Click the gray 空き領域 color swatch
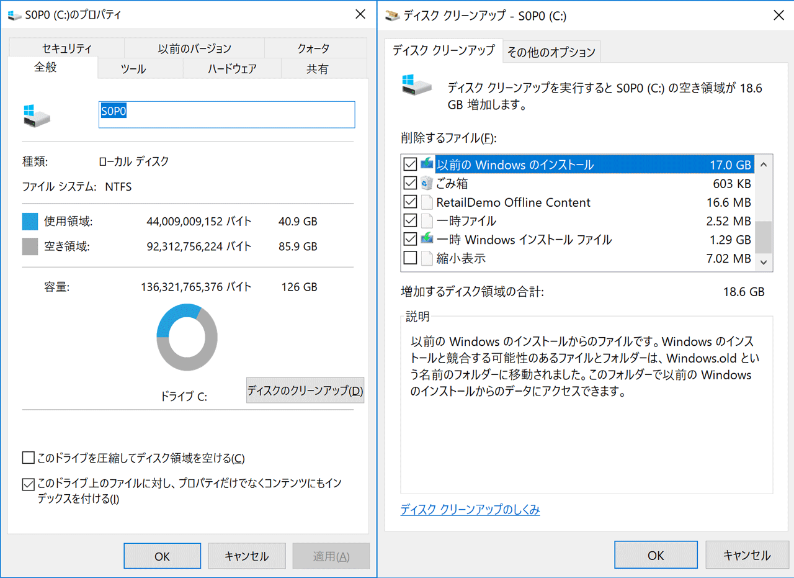 pyautogui.click(x=30, y=246)
